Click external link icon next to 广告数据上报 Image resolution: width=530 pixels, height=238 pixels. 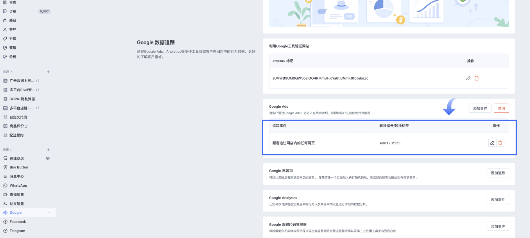tap(38, 81)
